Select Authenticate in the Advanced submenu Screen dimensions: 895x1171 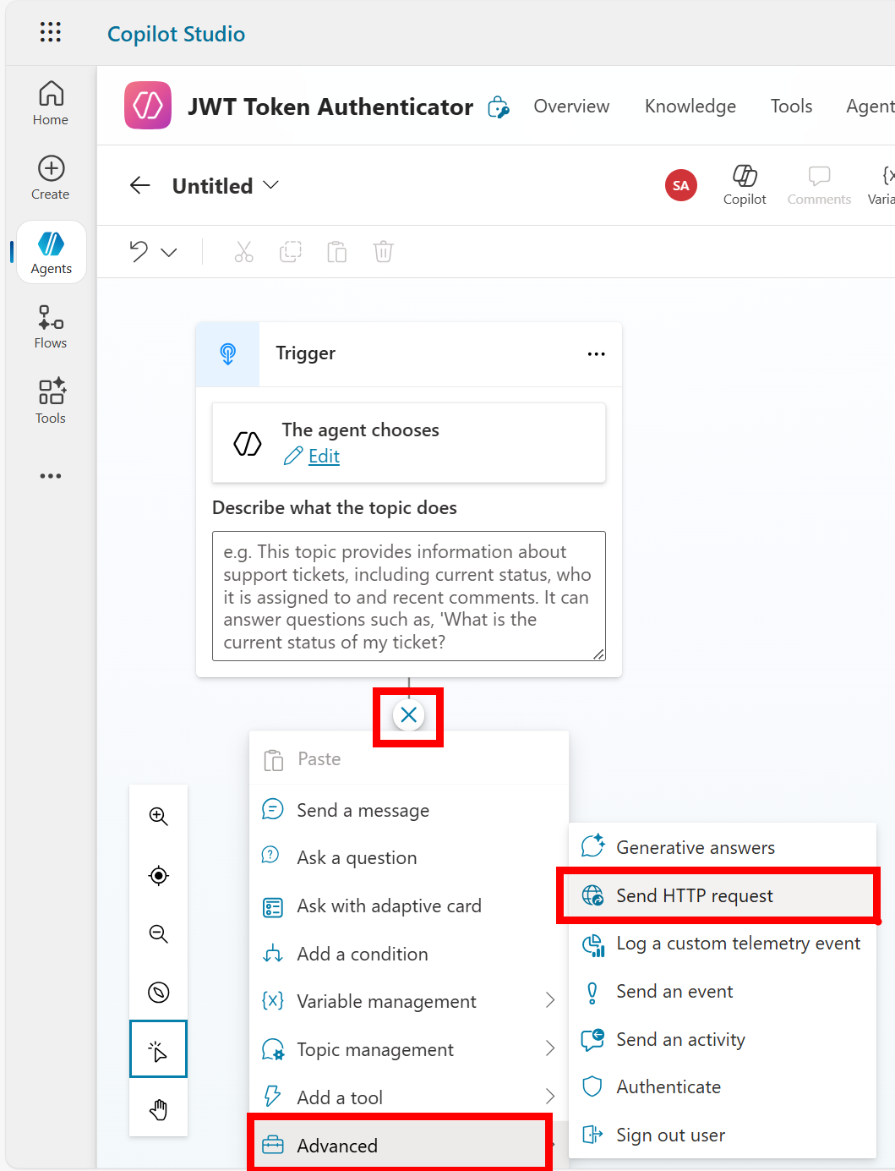[668, 1086]
